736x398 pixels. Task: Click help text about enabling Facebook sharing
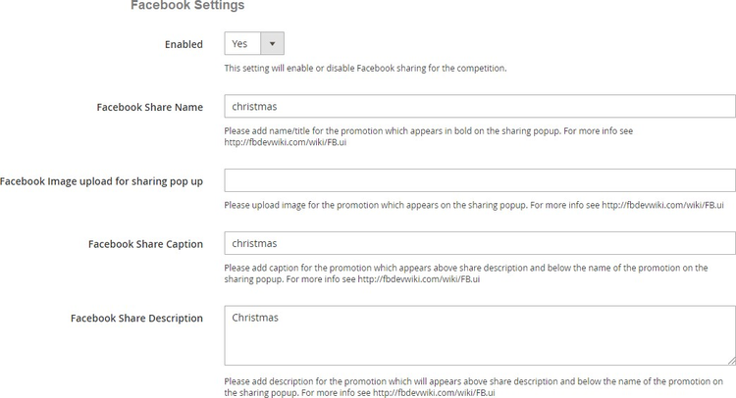click(365, 68)
